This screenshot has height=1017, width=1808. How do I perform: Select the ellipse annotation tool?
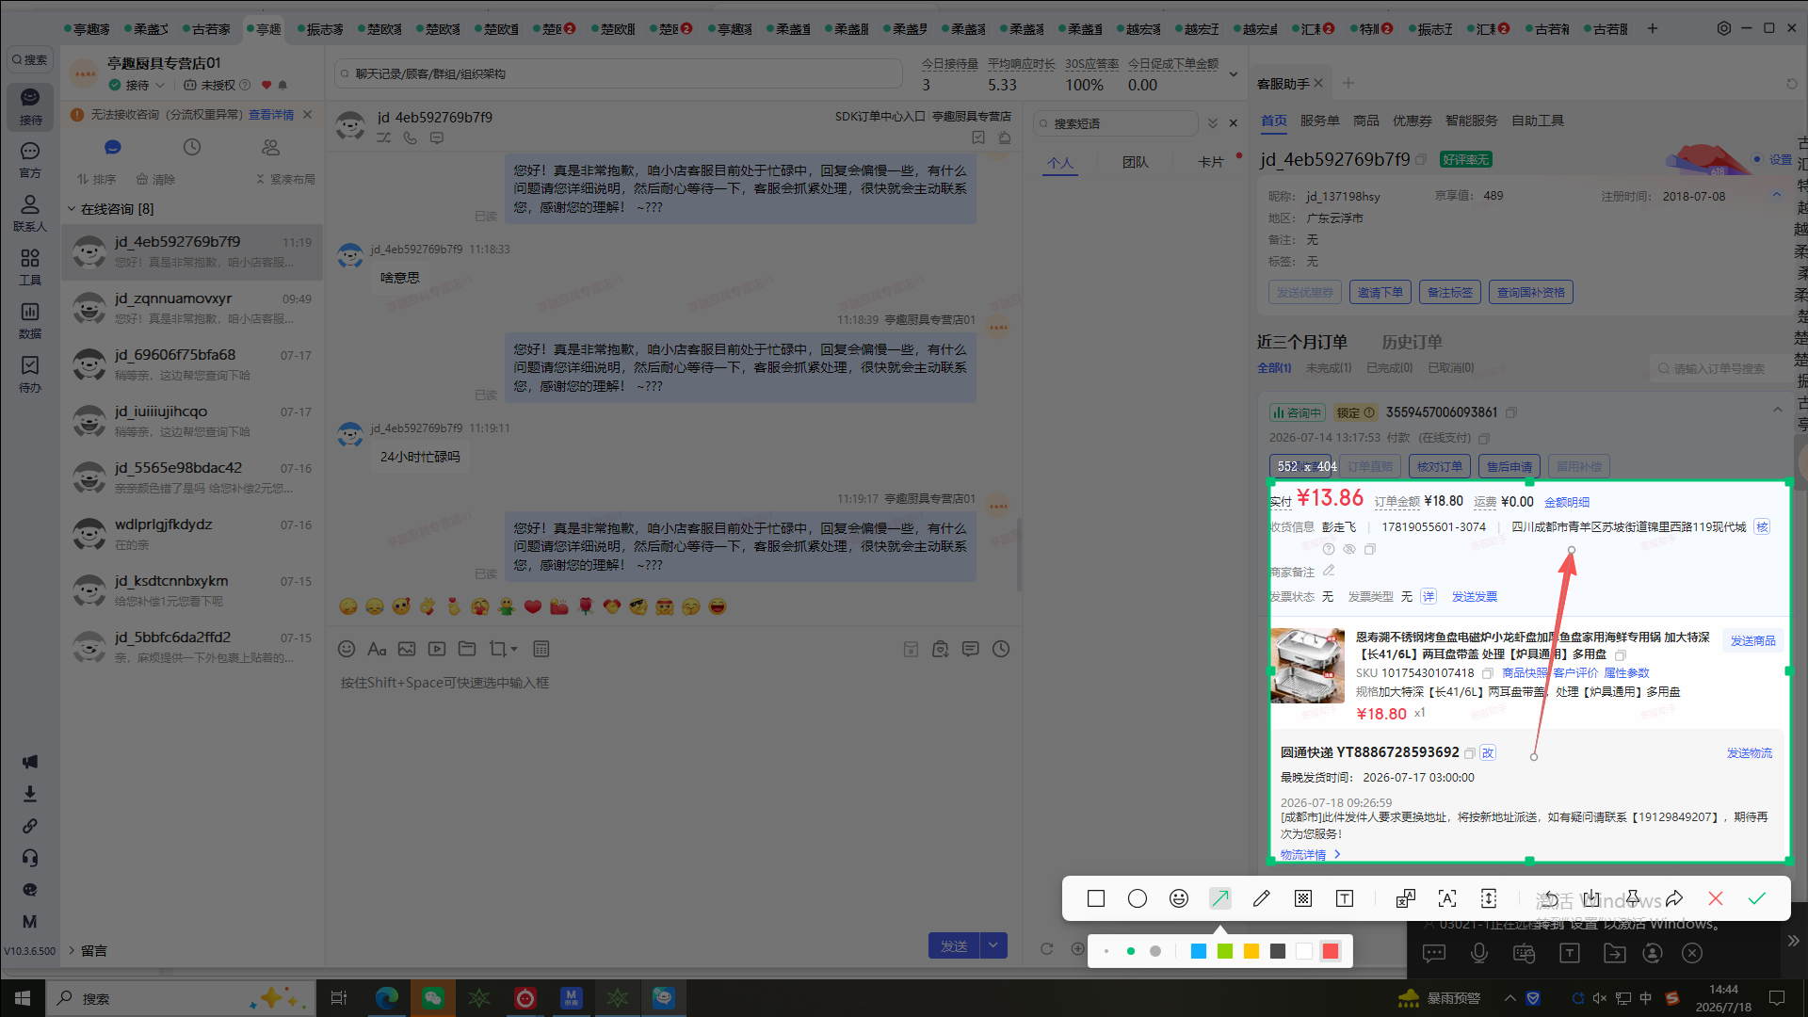[1138, 898]
